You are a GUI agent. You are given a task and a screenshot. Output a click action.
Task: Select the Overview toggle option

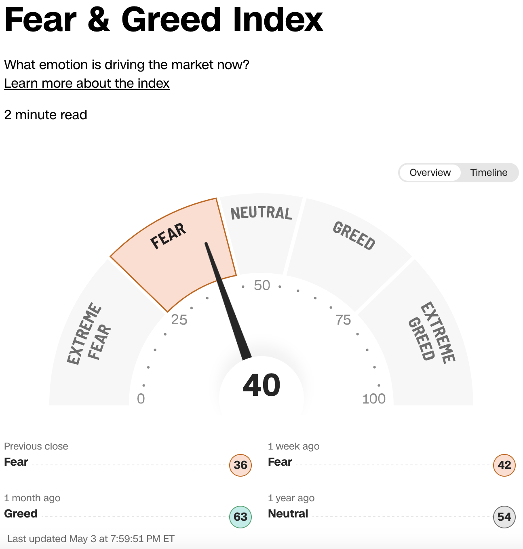tap(430, 173)
